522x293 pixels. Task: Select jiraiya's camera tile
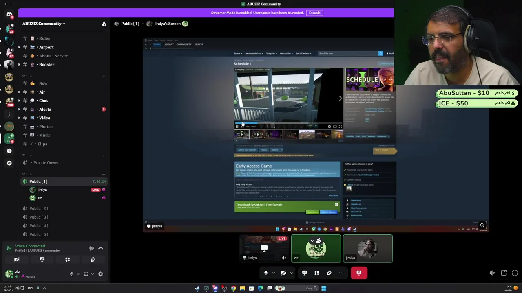368,249
